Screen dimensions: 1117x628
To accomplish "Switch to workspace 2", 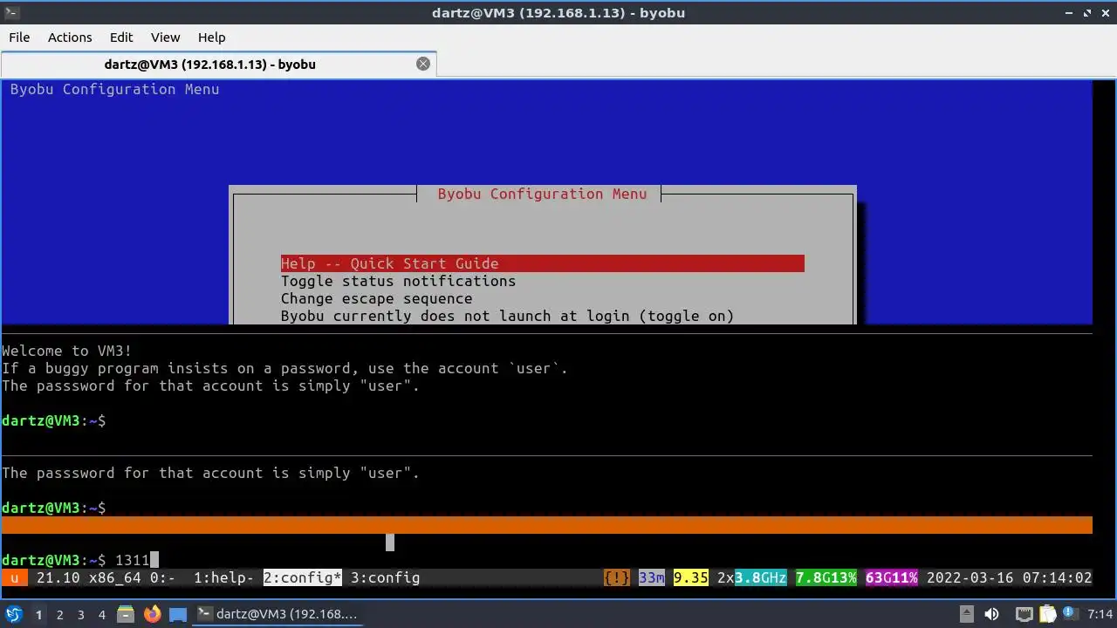I will (x=59, y=615).
